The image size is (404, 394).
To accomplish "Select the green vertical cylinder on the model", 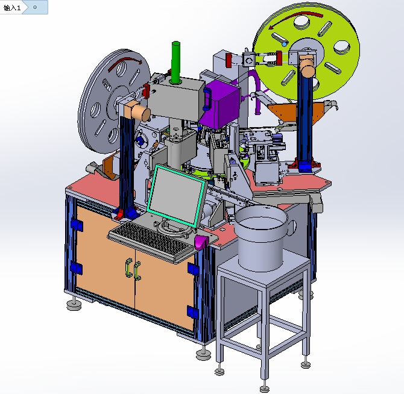I will click(176, 63).
